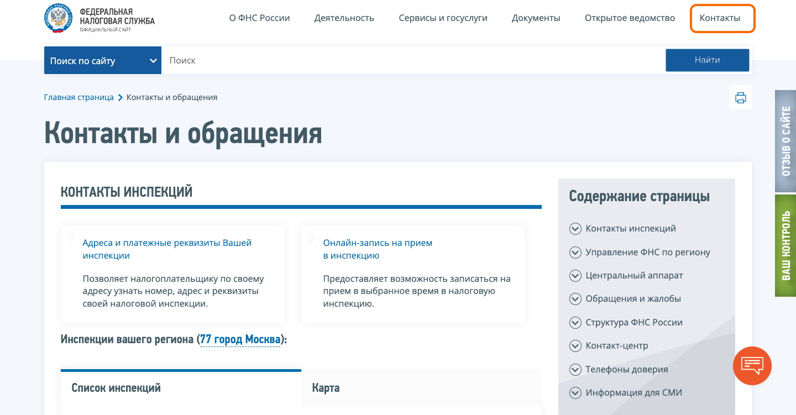Open the Поиск по сайту dropdown
Image resolution: width=796 pixels, height=415 pixels.
coord(103,61)
